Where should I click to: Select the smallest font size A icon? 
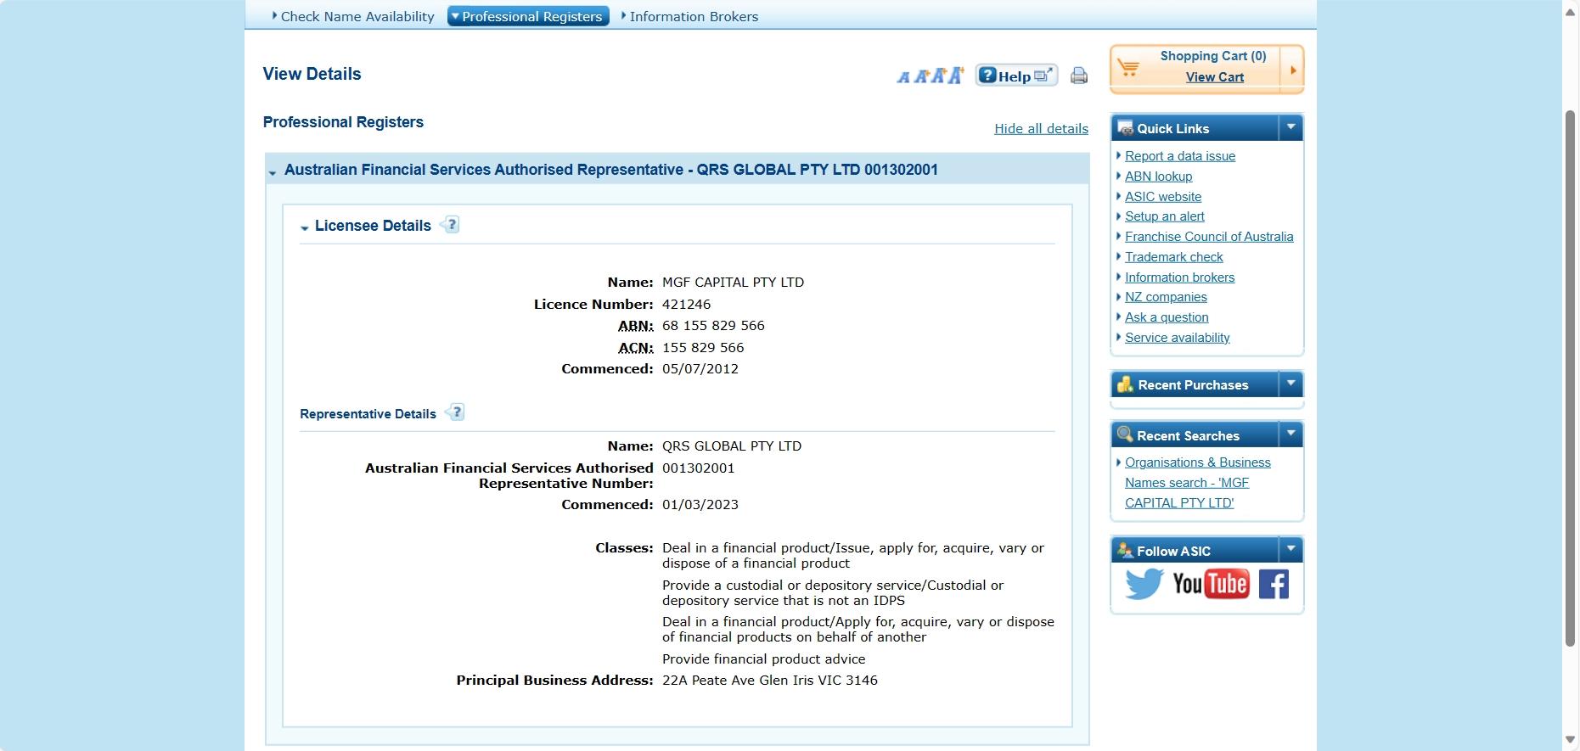903,77
